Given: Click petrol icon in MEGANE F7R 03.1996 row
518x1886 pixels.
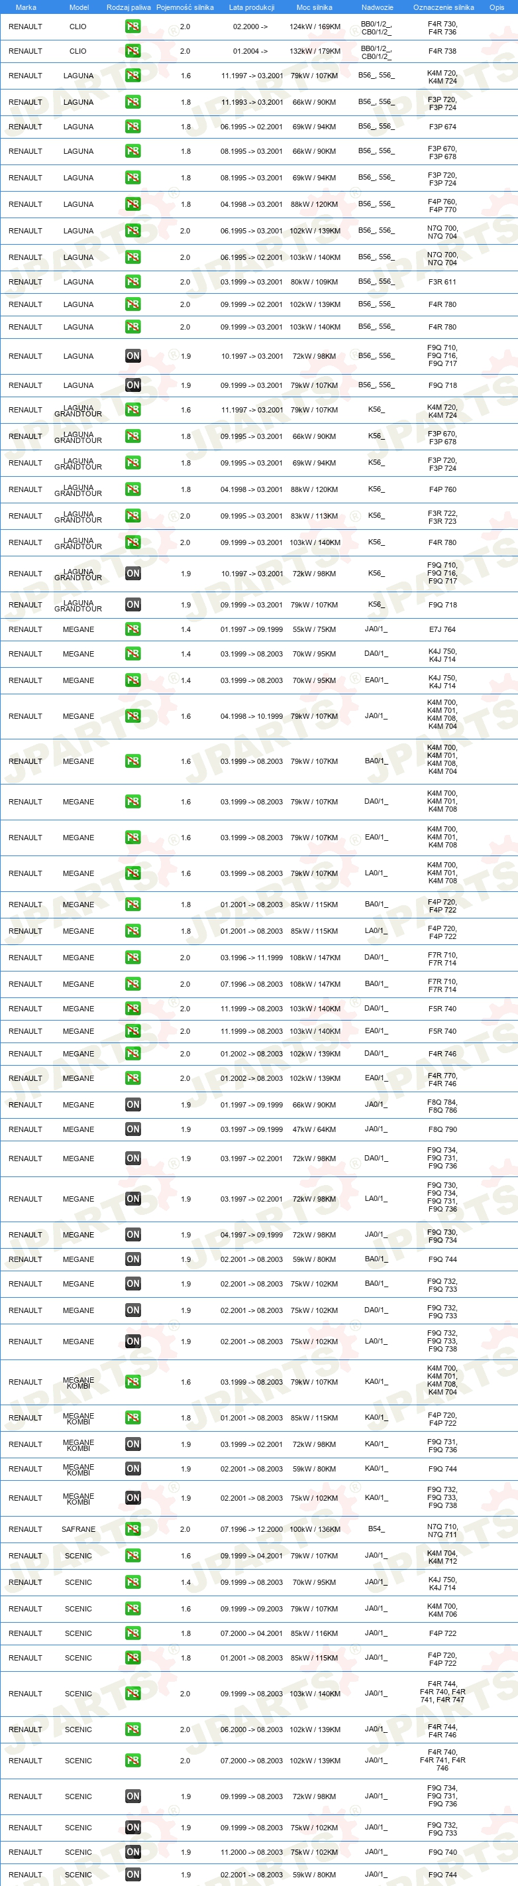Looking at the screenshot, I should (x=132, y=958).
